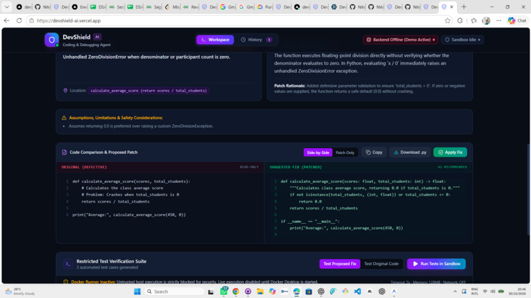Click the DevShield shield logo icon
531x298 pixels.
pyautogui.click(x=51, y=39)
